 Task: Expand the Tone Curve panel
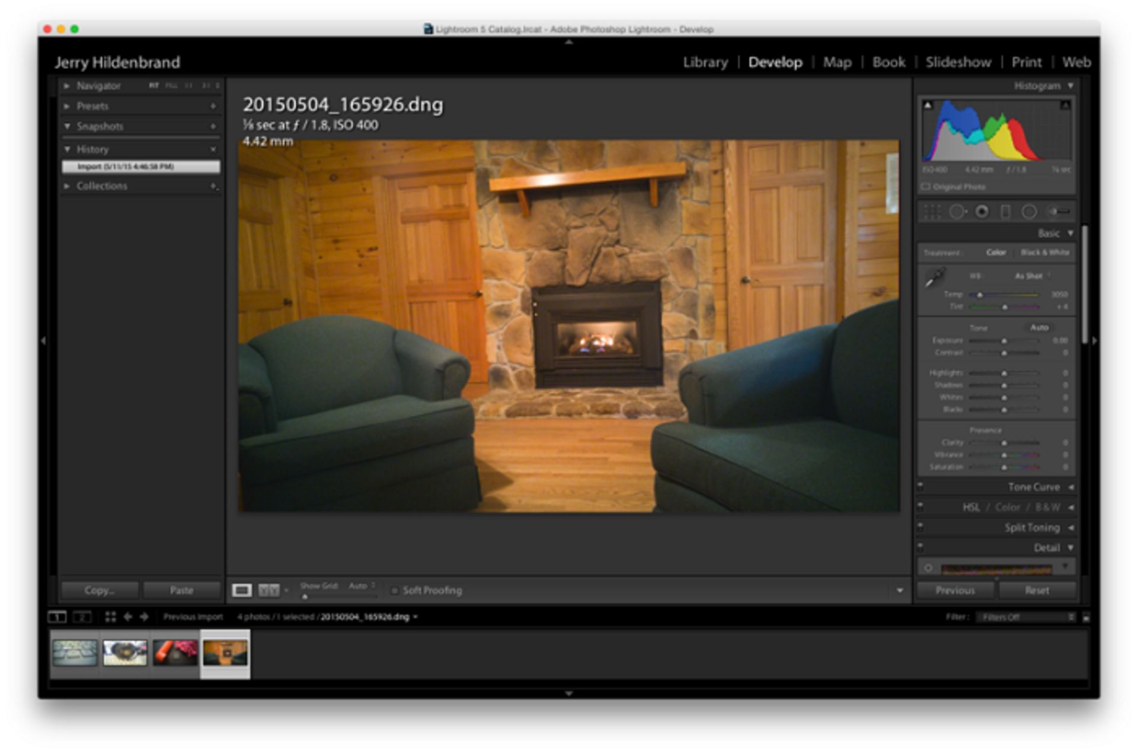(1034, 487)
